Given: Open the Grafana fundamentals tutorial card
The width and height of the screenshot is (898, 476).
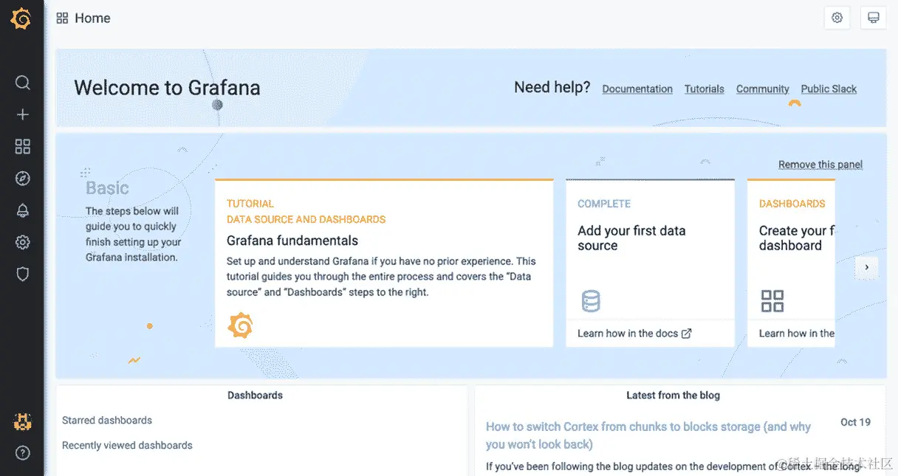Looking at the screenshot, I should tap(384, 263).
